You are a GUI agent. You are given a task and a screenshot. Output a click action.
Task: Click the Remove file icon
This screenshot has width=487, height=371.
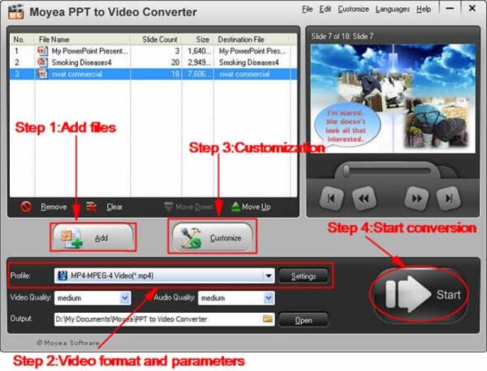[x=26, y=207]
